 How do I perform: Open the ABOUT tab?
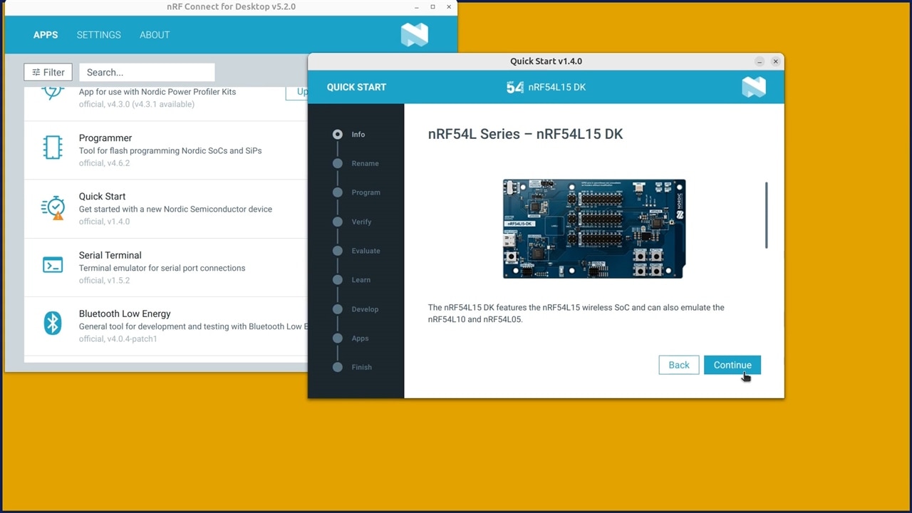click(x=155, y=34)
